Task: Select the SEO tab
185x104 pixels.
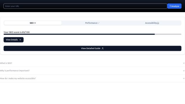Action: [x=33, y=23]
